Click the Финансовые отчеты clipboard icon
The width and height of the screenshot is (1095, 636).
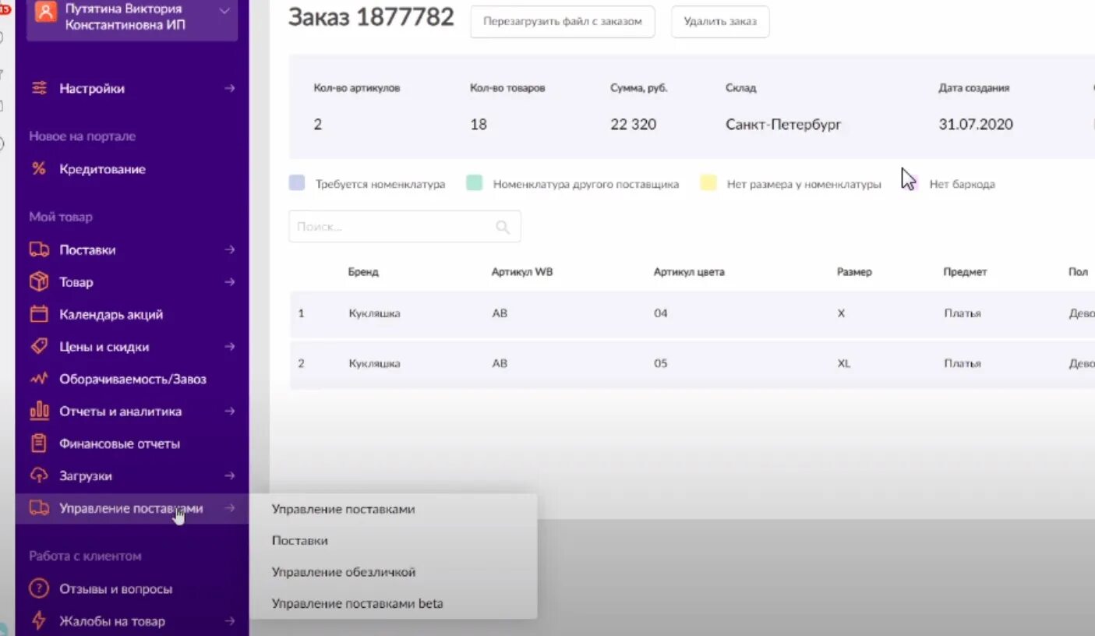tap(39, 443)
